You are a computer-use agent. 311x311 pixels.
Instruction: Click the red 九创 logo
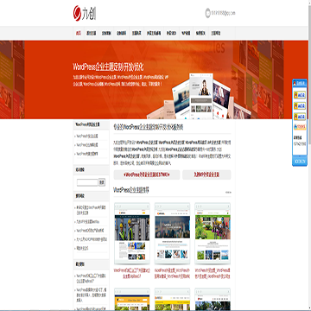point(85,13)
